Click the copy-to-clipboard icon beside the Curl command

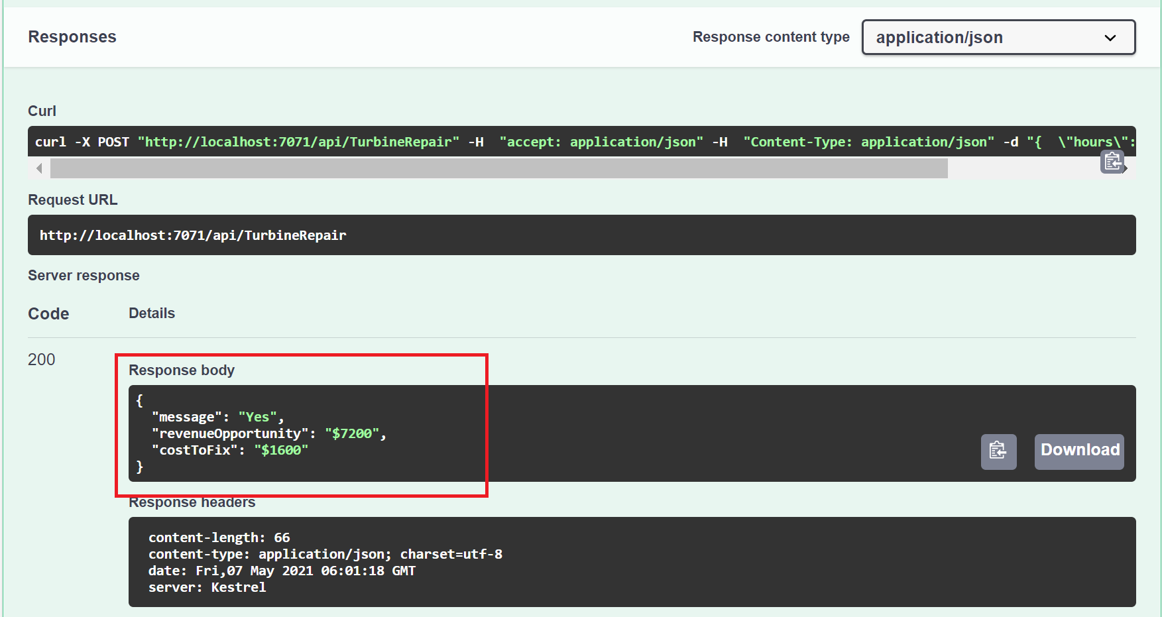(x=1113, y=161)
